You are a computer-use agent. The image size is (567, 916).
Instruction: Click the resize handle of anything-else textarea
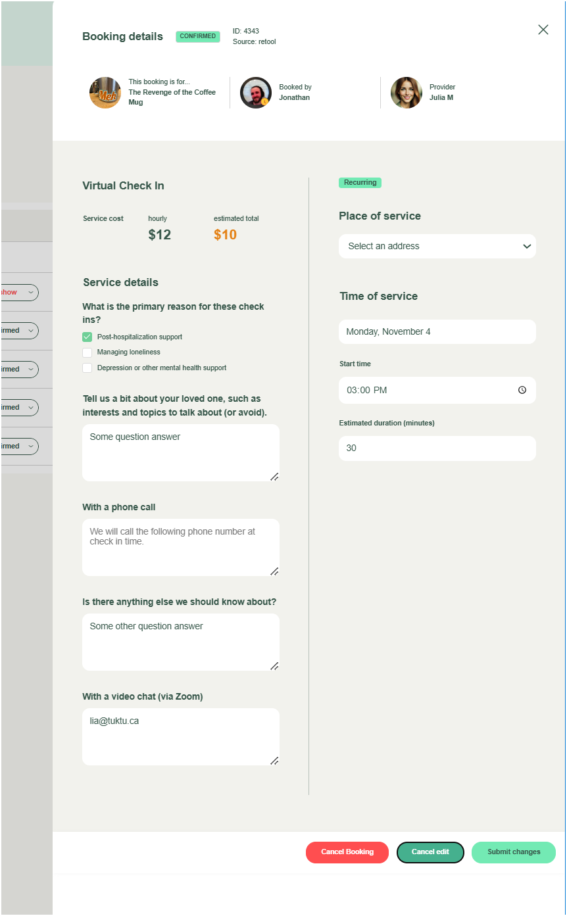click(x=274, y=665)
